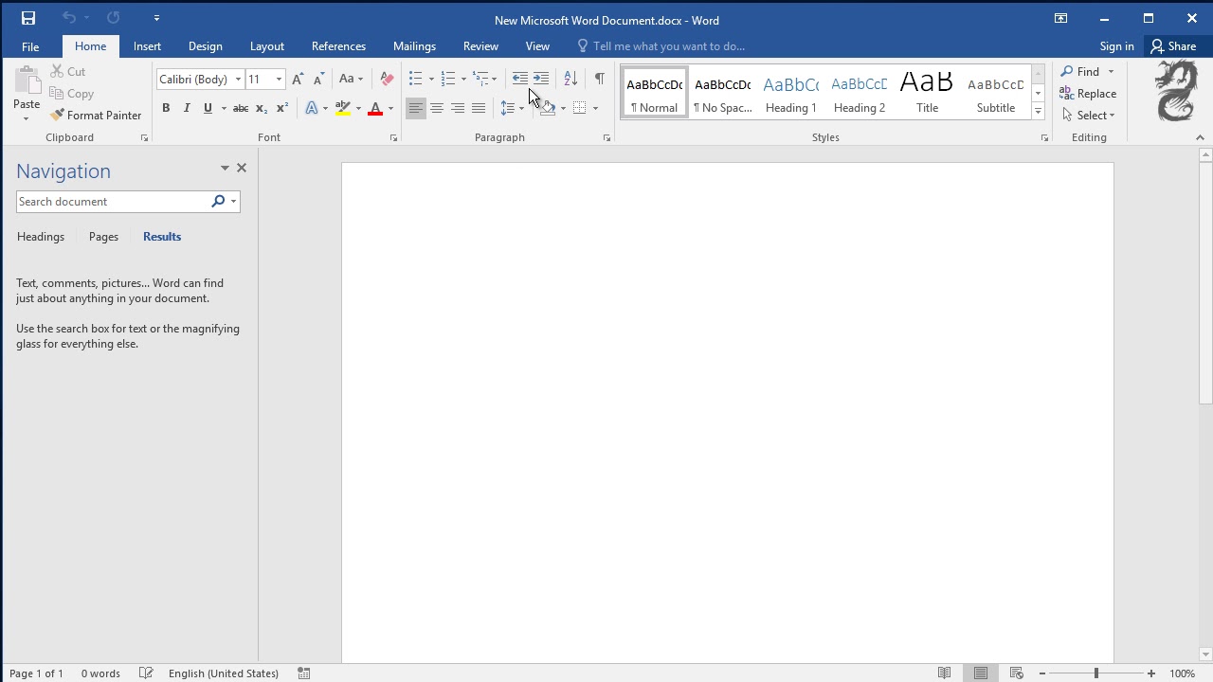Screen dimensions: 1213x682
Task: Toggle Bold formatting
Action: pyautogui.click(x=166, y=108)
